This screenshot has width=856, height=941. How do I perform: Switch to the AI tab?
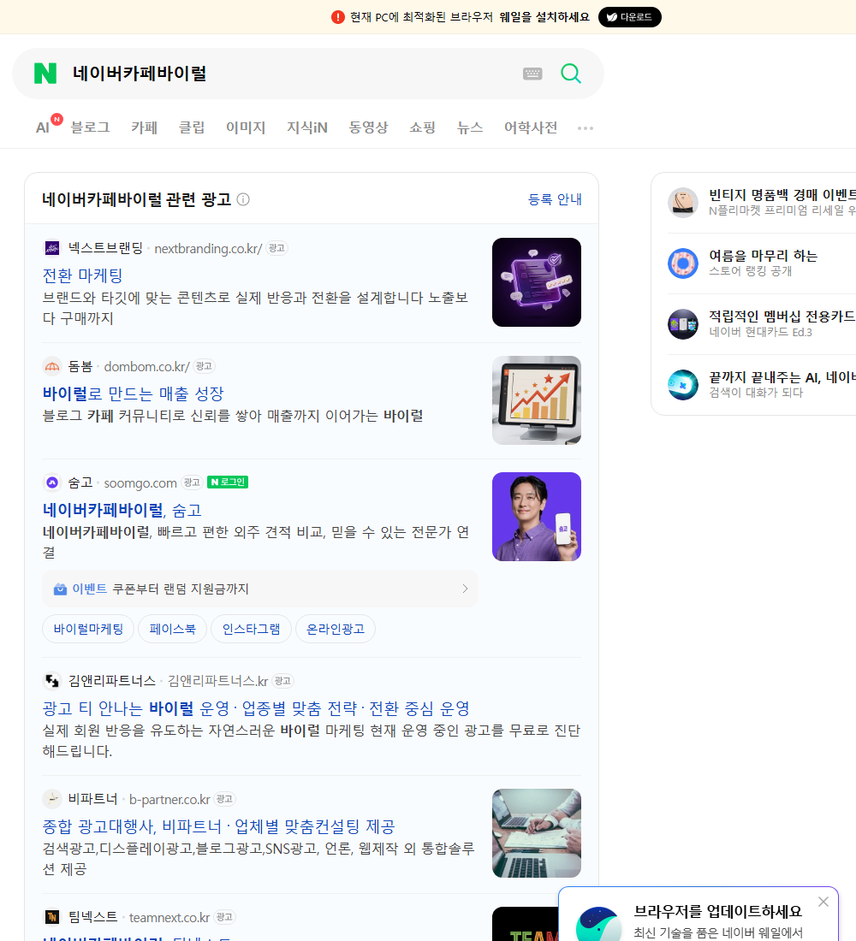pos(44,127)
